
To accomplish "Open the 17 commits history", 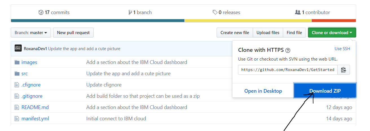I will [54, 12].
